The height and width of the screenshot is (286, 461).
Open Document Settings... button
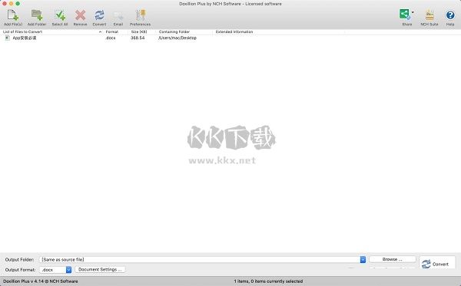click(100, 270)
